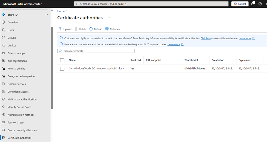Viewport: 267px width, 142px height.
Task: Click the 12/30/2047 expiry date cell
Action: click(250, 68)
